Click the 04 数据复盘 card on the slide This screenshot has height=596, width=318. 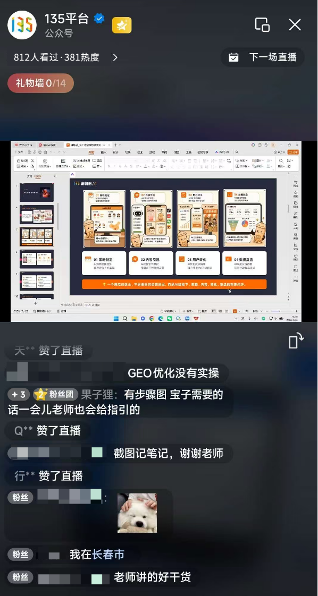pos(245,263)
